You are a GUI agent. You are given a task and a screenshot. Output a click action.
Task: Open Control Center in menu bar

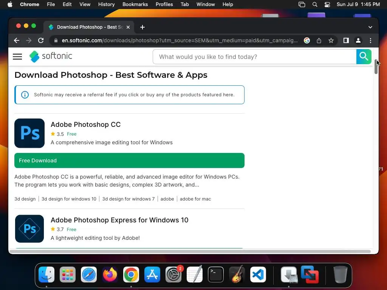pos(327,4)
